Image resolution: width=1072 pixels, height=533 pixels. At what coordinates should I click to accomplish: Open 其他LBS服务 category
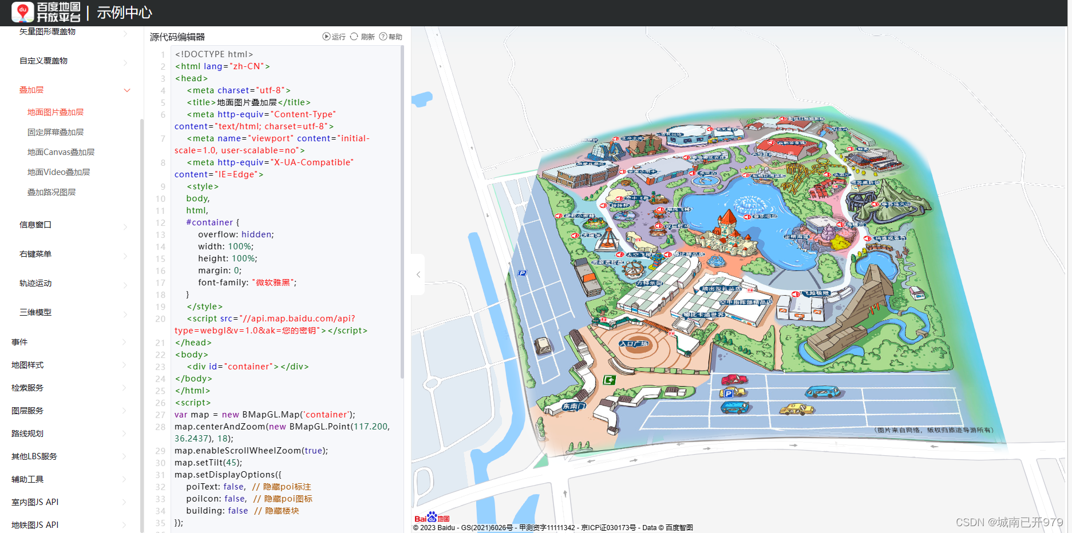coord(34,456)
